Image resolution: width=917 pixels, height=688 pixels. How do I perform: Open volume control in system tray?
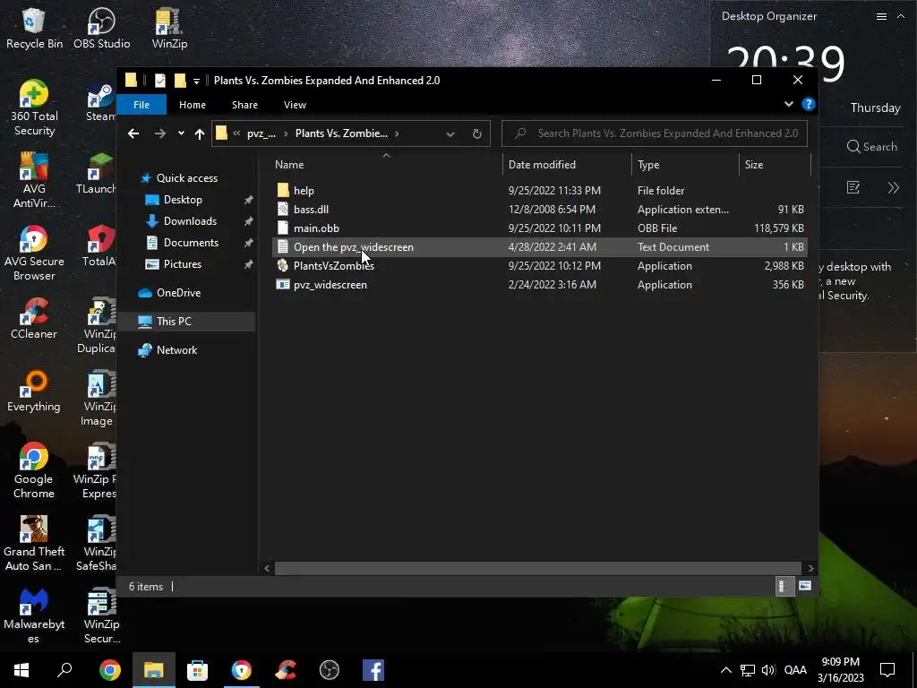(767, 670)
